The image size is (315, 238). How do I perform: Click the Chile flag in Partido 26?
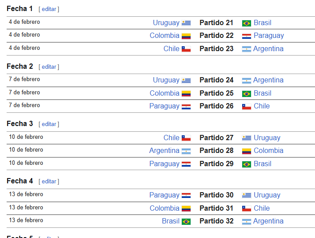(247, 106)
